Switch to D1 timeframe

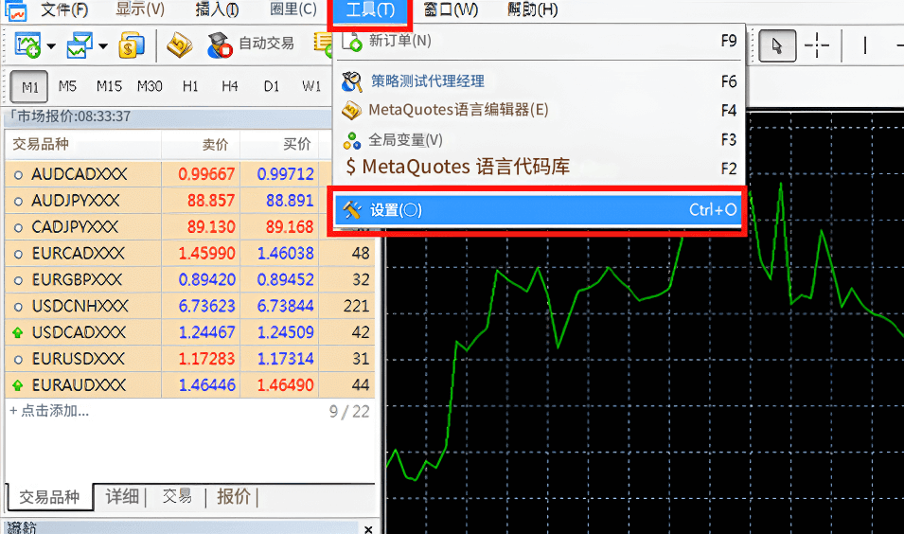point(271,86)
